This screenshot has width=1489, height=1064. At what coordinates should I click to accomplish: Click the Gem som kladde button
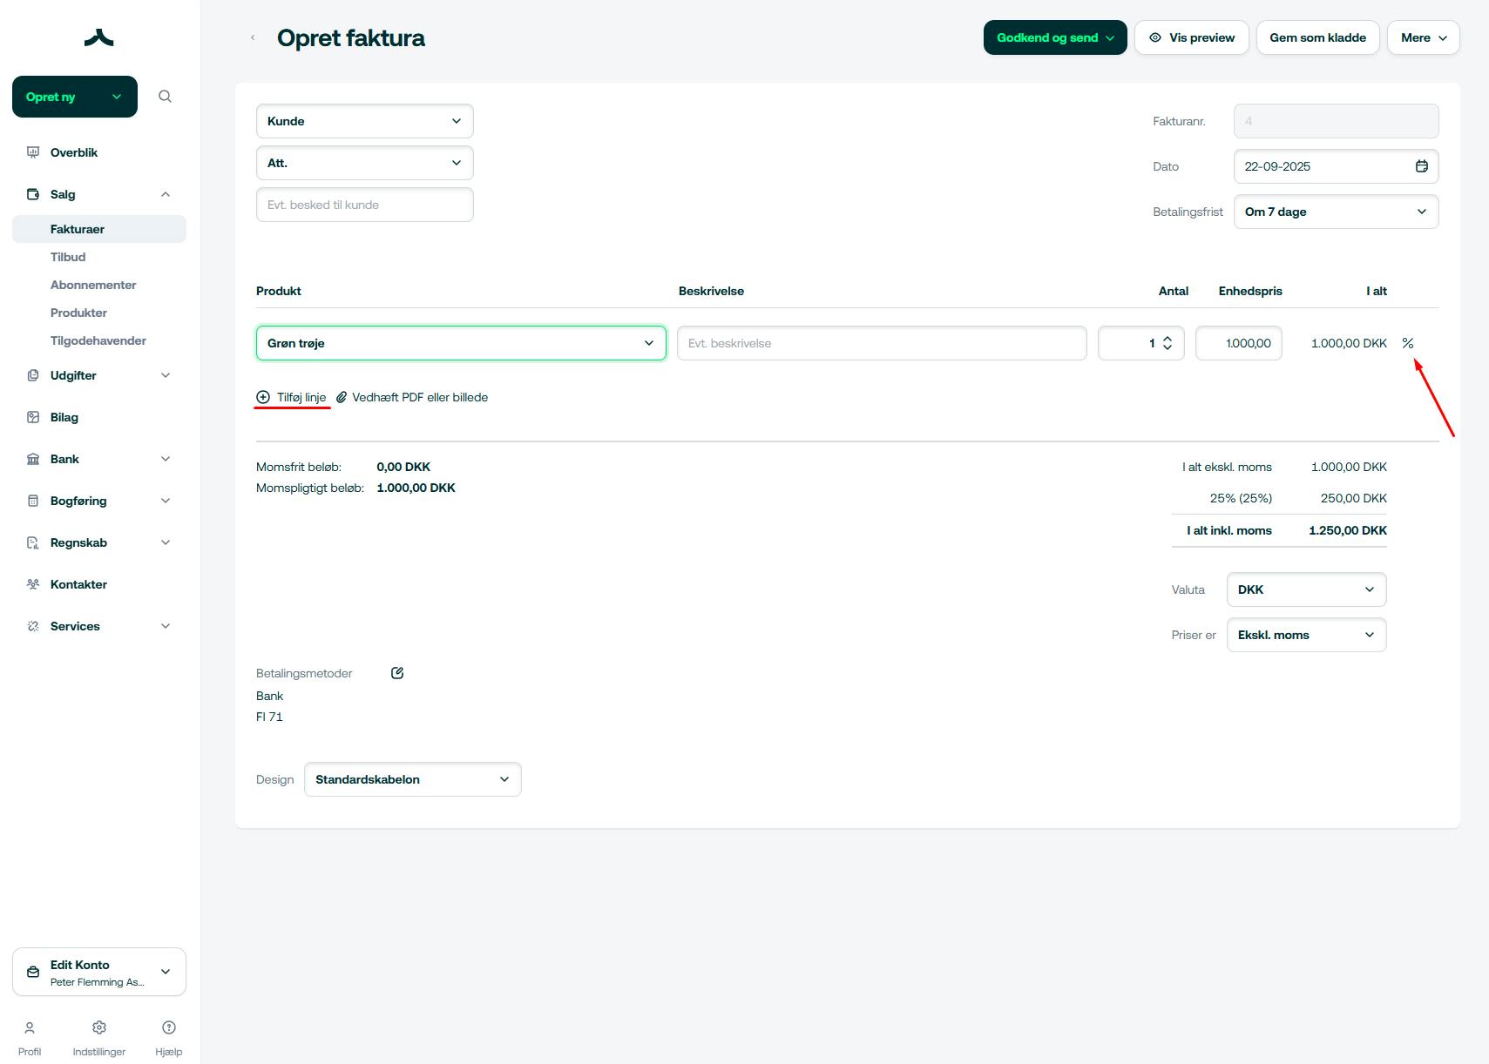tap(1317, 37)
